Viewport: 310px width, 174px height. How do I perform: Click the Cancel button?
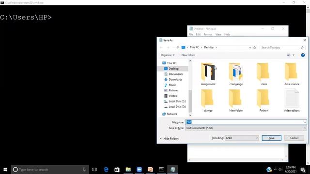(294, 138)
